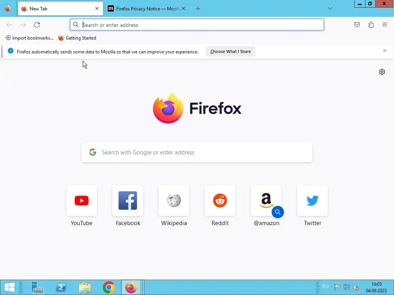Image resolution: width=394 pixels, height=295 pixels.
Task: Open Save to Pocket icon
Action: [357, 25]
